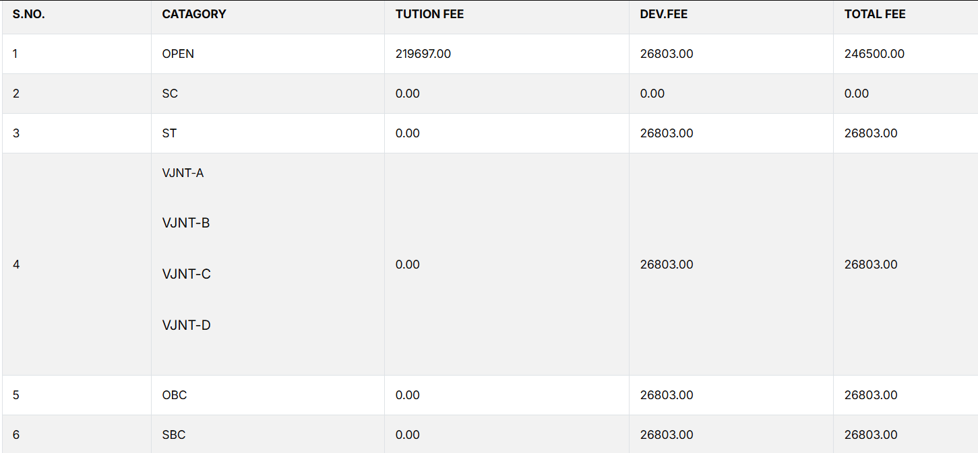Select the OPEN category cell
The height and width of the screenshot is (453, 978).
click(178, 54)
